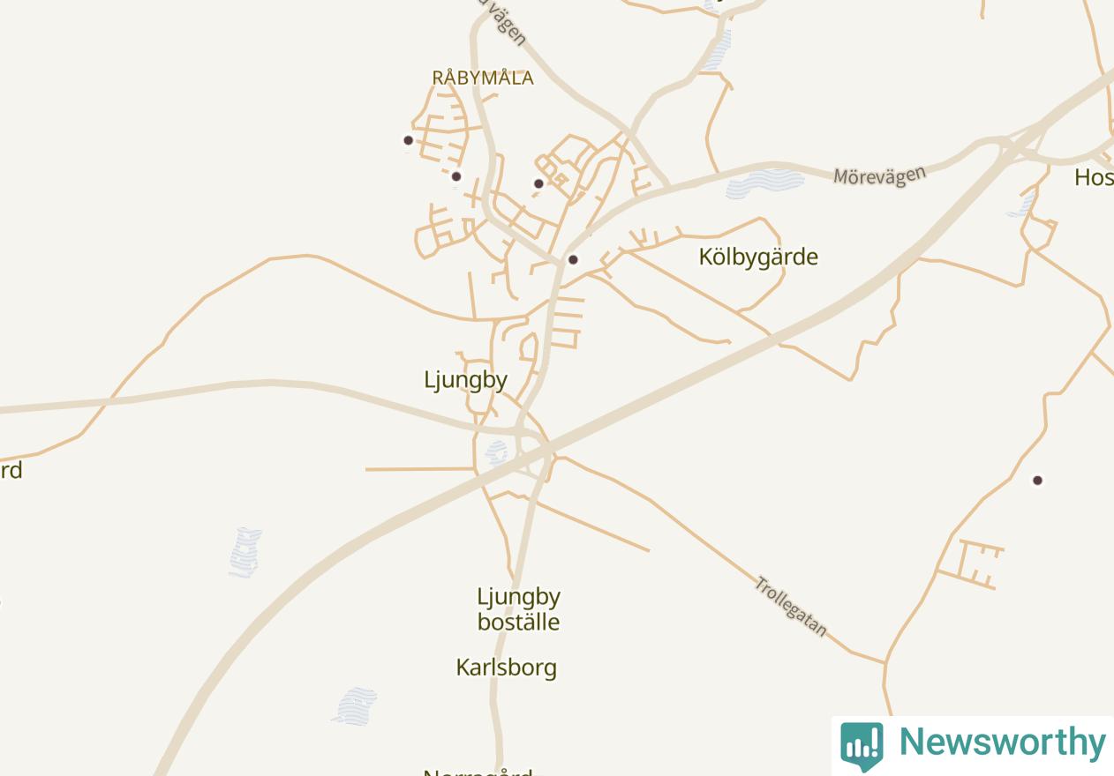Click the RÅBYMÅLA district label
Screen dimensions: 1114x776
[x=483, y=78]
